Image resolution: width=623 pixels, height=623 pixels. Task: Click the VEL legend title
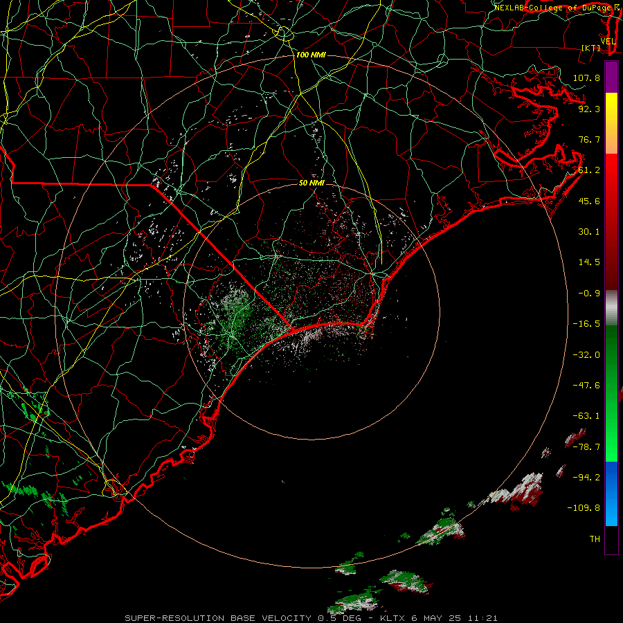[x=608, y=41]
